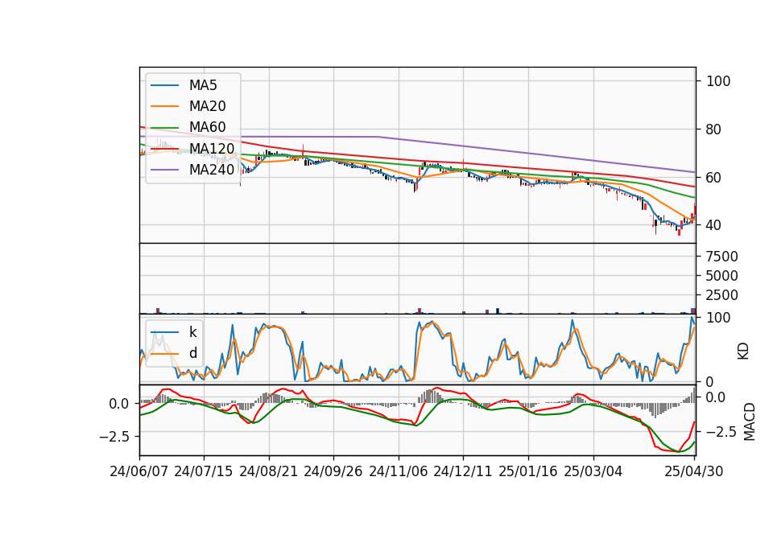The image size is (773, 555).
Task: Click the 24/09/26 date axis label
Action: (x=333, y=471)
